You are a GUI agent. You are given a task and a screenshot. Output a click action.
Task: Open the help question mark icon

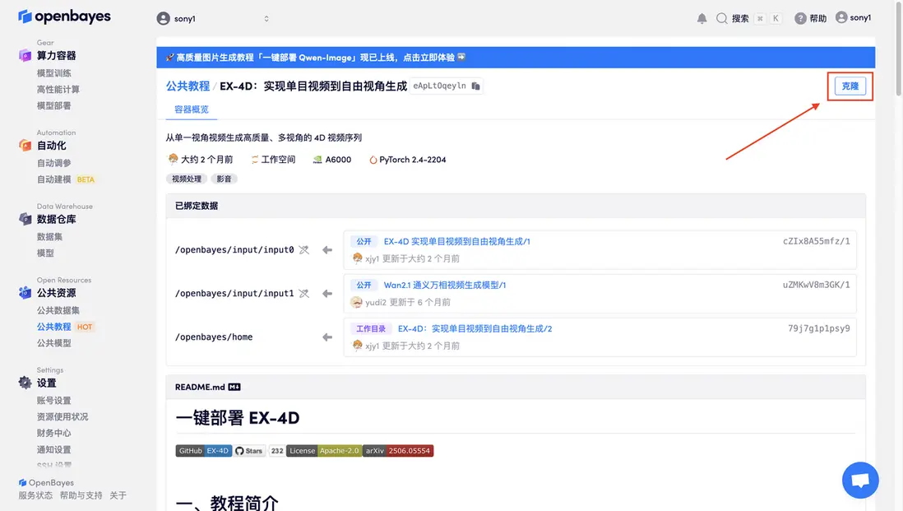[x=800, y=18]
